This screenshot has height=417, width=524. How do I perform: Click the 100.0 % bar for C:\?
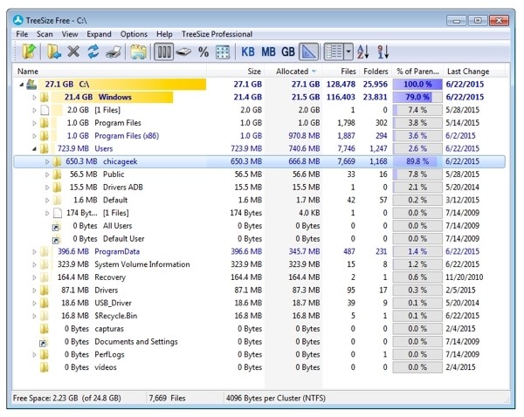(x=417, y=84)
